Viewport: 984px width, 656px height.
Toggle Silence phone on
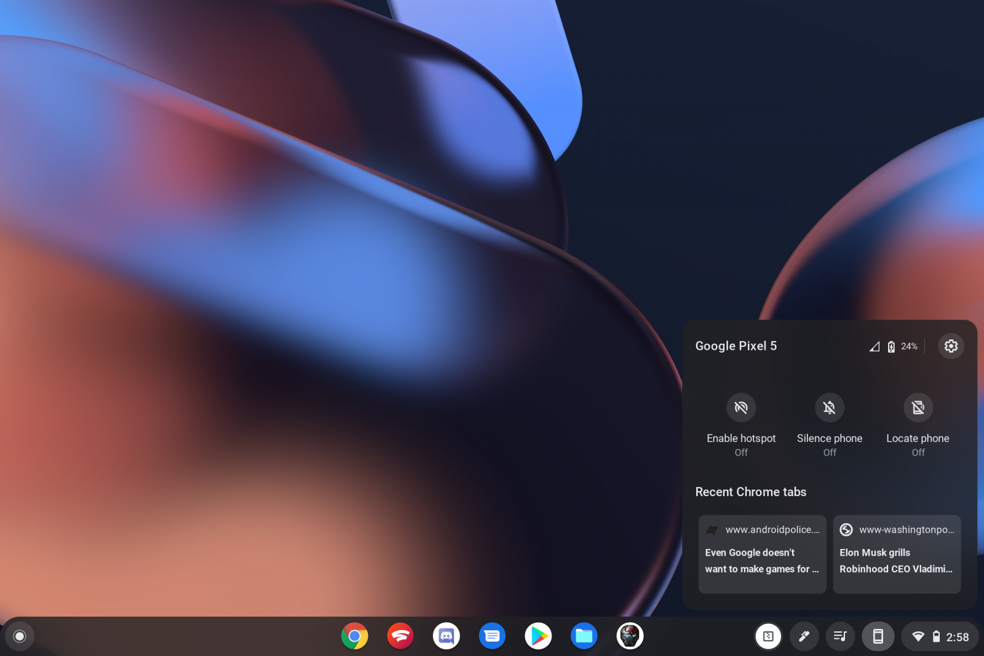[829, 407]
